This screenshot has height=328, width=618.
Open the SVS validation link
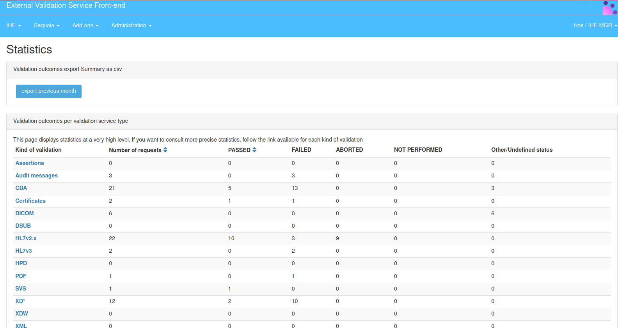pos(21,289)
